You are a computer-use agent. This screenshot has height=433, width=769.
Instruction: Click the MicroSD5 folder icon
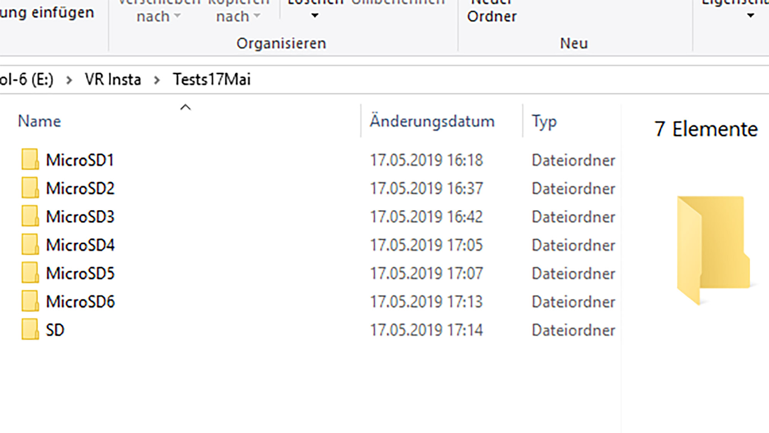pos(30,273)
